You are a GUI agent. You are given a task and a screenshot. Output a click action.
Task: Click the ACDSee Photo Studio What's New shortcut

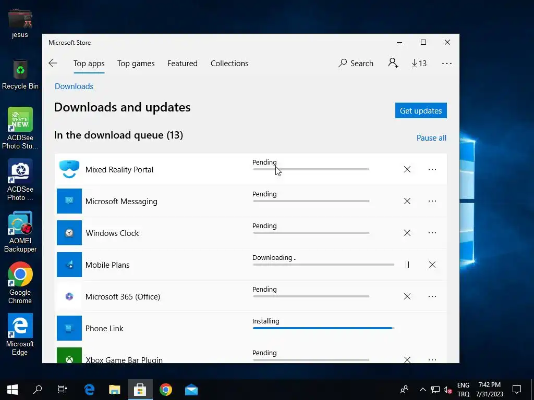point(20,128)
